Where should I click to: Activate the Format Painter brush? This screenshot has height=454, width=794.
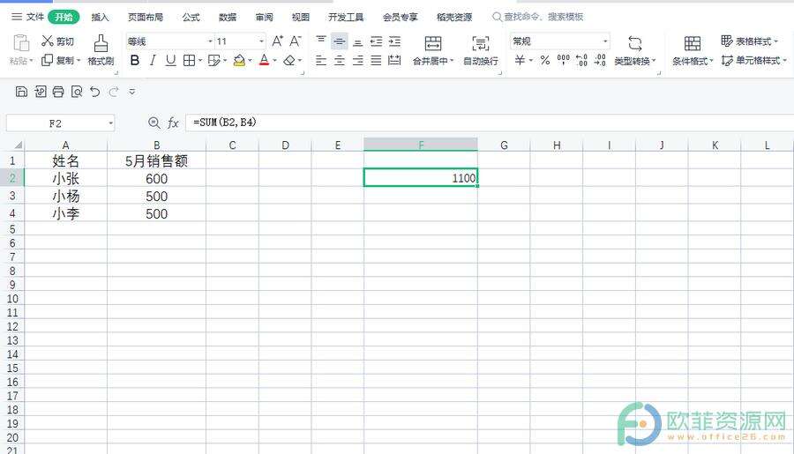[101, 43]
